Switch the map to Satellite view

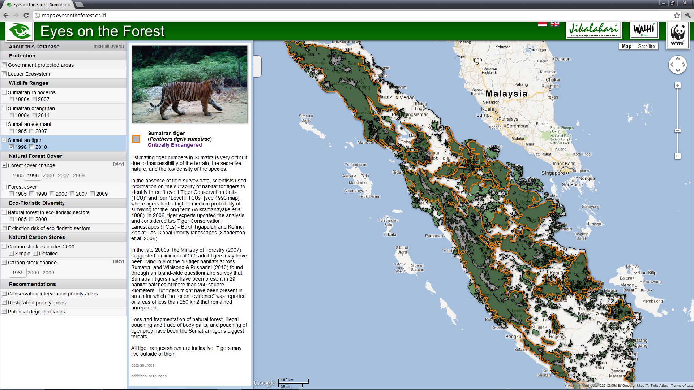click(646, 46)
